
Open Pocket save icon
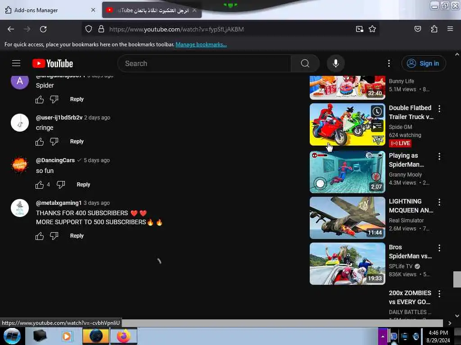coord(417,29)
